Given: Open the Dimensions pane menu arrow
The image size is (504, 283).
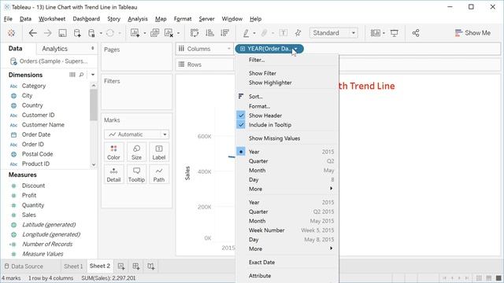Looking at the screenshot, I should [93, 75].
